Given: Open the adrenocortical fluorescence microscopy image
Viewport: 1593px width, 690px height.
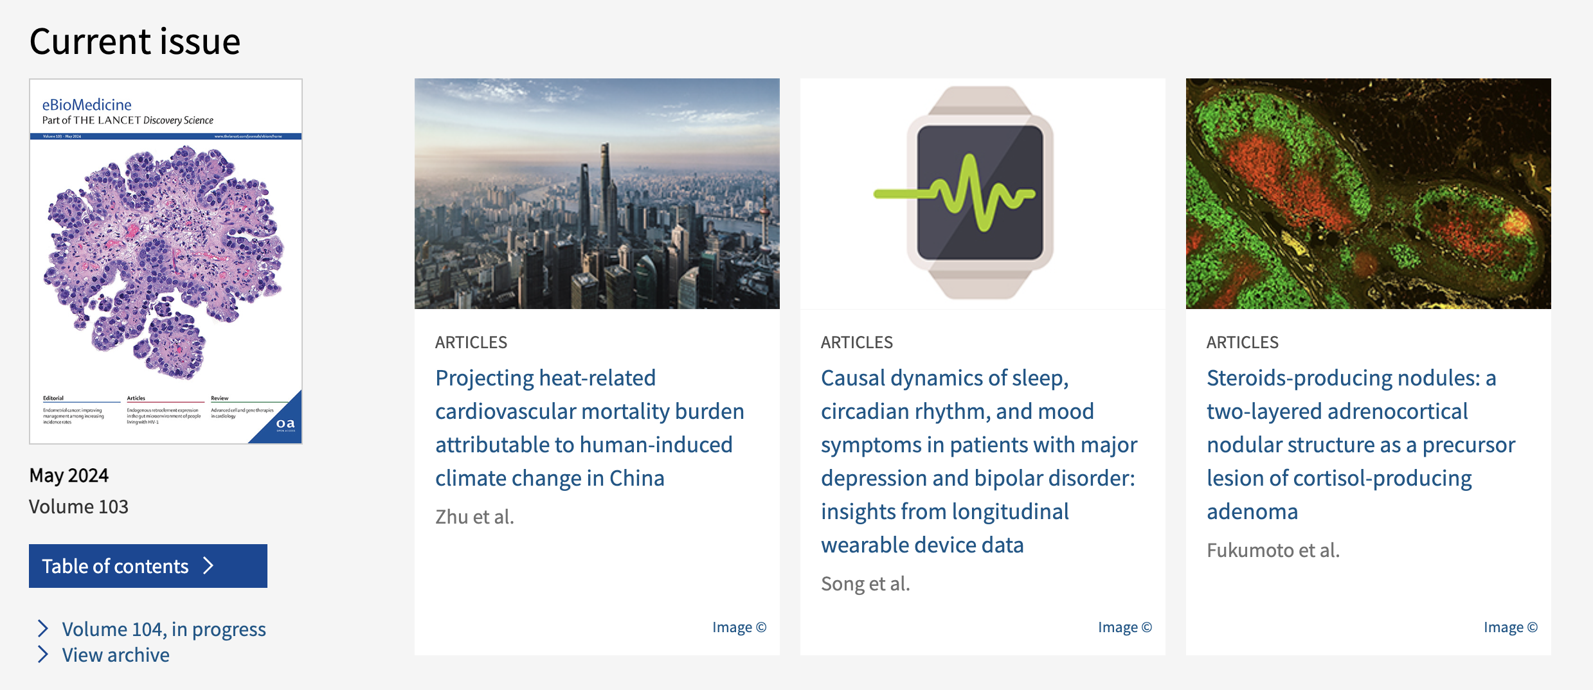Looking at the screenshot, I should tap(1368, 193).
